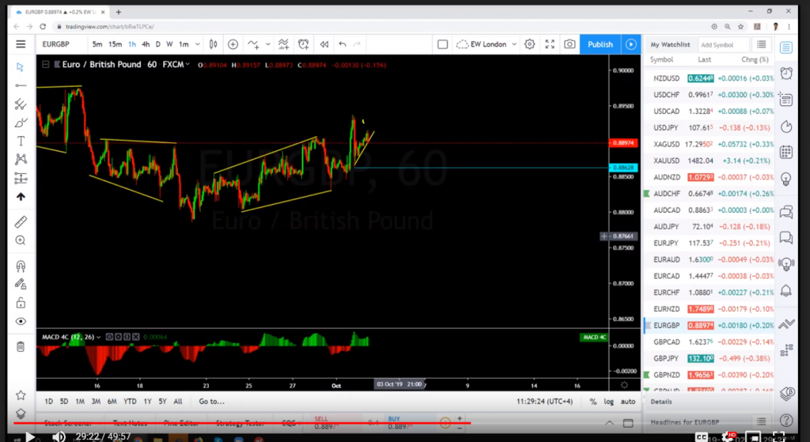Undo the last chart action
The height and width of the screenshot is (442, 810).
pyautogui.click(x=343, y=44)
